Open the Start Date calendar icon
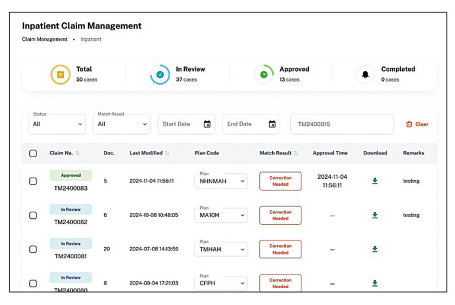Screen dimensions: 455x305 click(x=207, y=124)
